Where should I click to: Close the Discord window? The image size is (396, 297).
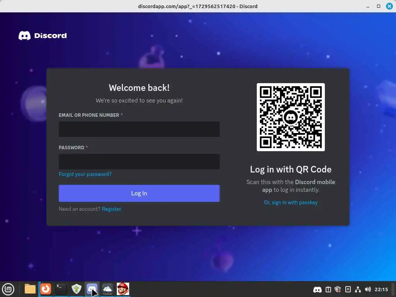click(389, 6)
